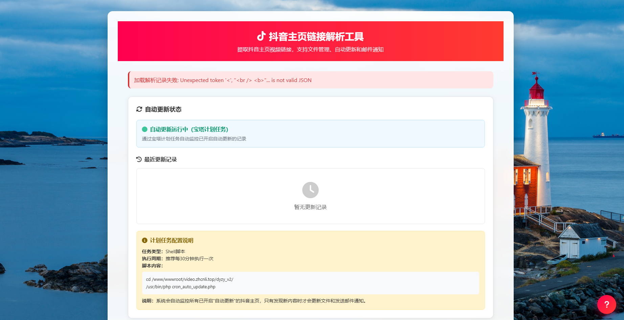The width and height of the screenshot is (624, 320).
Task: Click the green running status dot indicator
Action: (144, 129)
